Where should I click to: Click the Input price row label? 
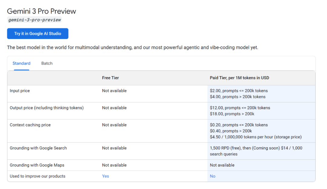click(20, 91)
